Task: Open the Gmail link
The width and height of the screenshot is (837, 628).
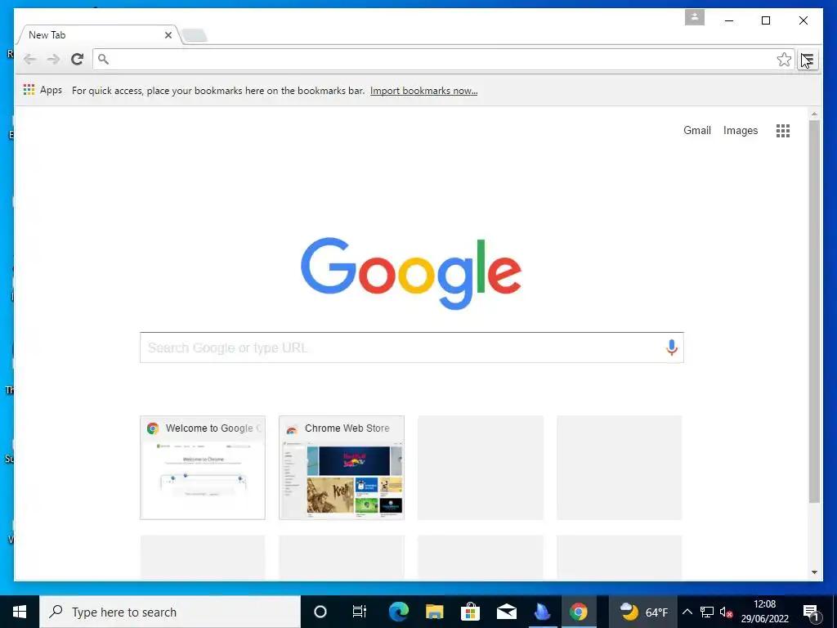Action: point(697,130)
